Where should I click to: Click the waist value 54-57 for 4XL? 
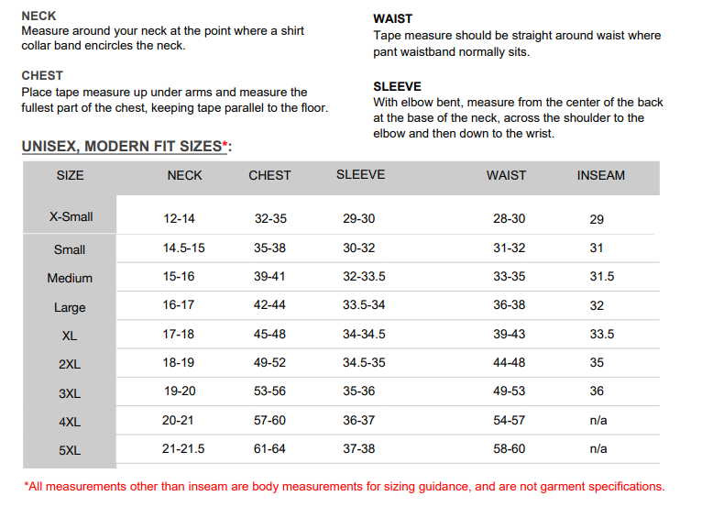point(509,420)
